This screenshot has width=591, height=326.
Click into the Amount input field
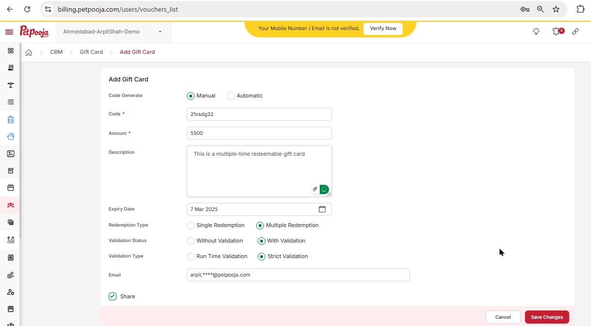259,133
